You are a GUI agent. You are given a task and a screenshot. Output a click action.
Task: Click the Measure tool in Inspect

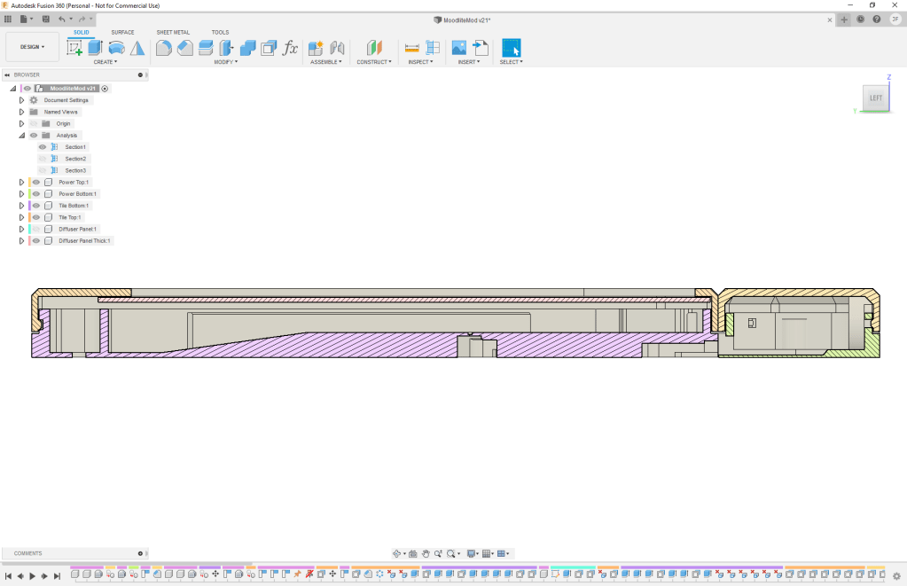click(x=412, y=48)
